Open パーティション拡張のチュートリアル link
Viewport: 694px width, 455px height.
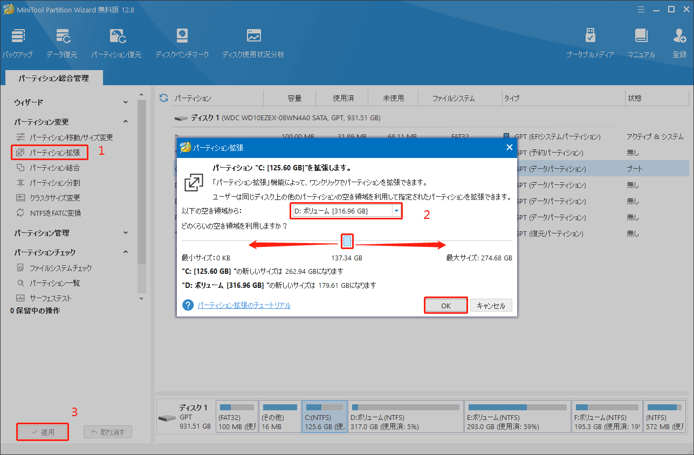(244, 305)
